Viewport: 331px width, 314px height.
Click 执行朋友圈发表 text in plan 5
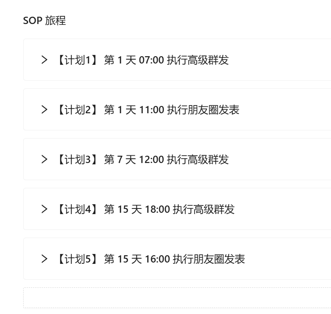click(209, 259)
